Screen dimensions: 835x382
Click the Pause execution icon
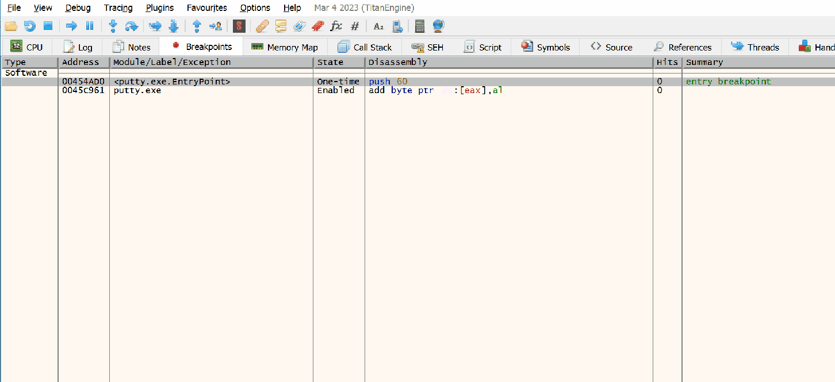pos(90,26)
